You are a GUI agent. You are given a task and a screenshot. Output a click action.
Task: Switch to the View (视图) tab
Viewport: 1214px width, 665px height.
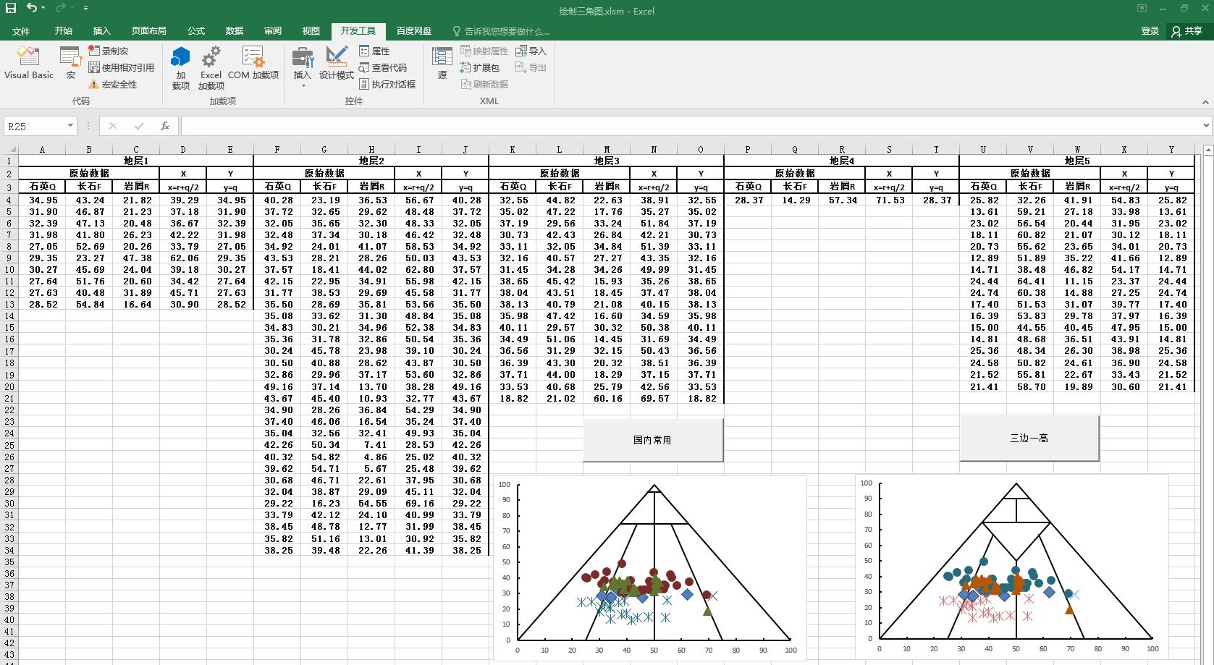pyautogui.click(x=311, y=31)
